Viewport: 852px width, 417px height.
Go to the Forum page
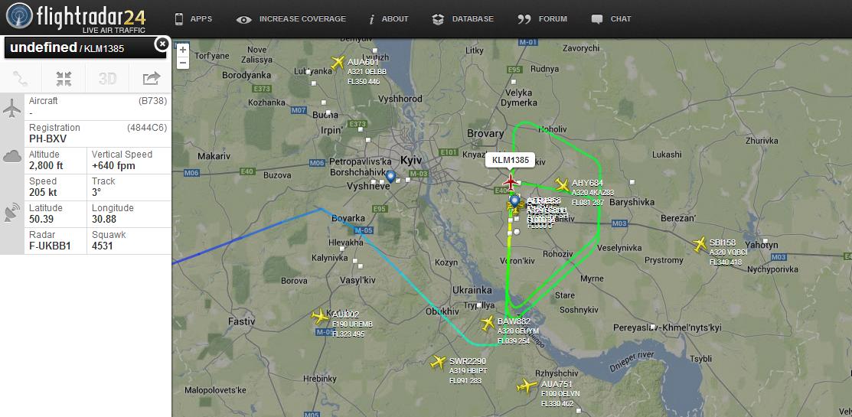pos(542,19)
